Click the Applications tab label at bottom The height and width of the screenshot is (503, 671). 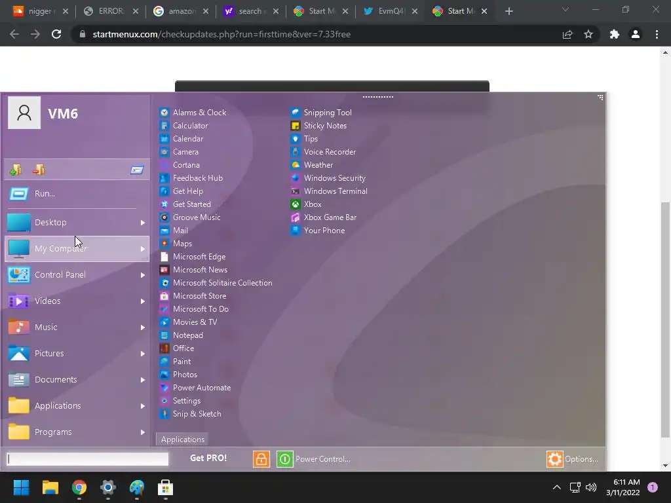183,439
